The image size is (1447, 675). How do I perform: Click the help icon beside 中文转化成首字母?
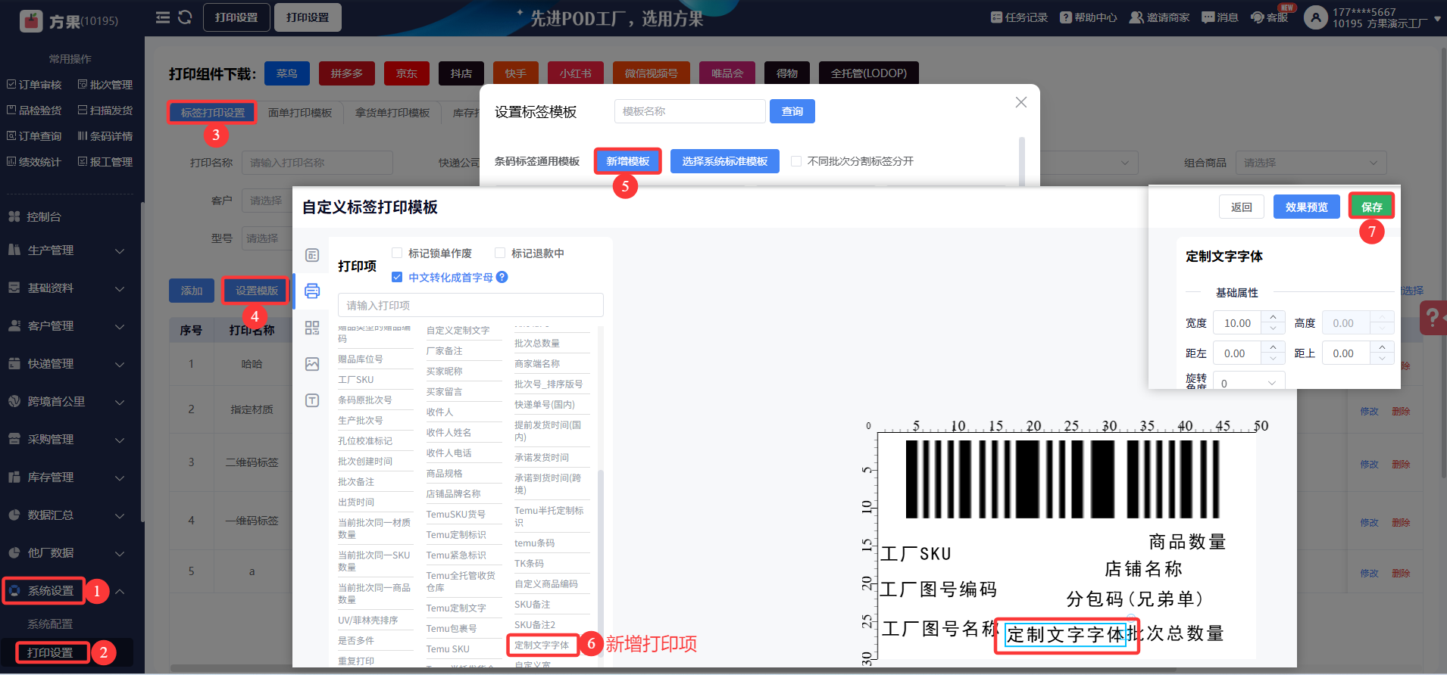tap(502, 277)
